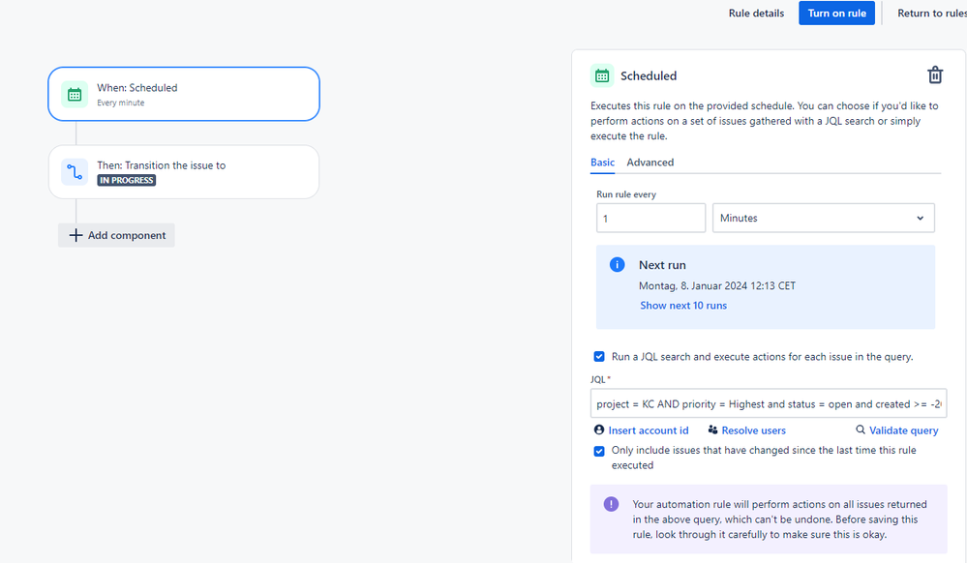Click the Montag, 8. Januar 2024 12:13 CET text
This screenshot has width=967, height=563.
tap(717, 286)
